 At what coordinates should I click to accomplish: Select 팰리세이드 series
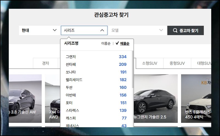96,80
